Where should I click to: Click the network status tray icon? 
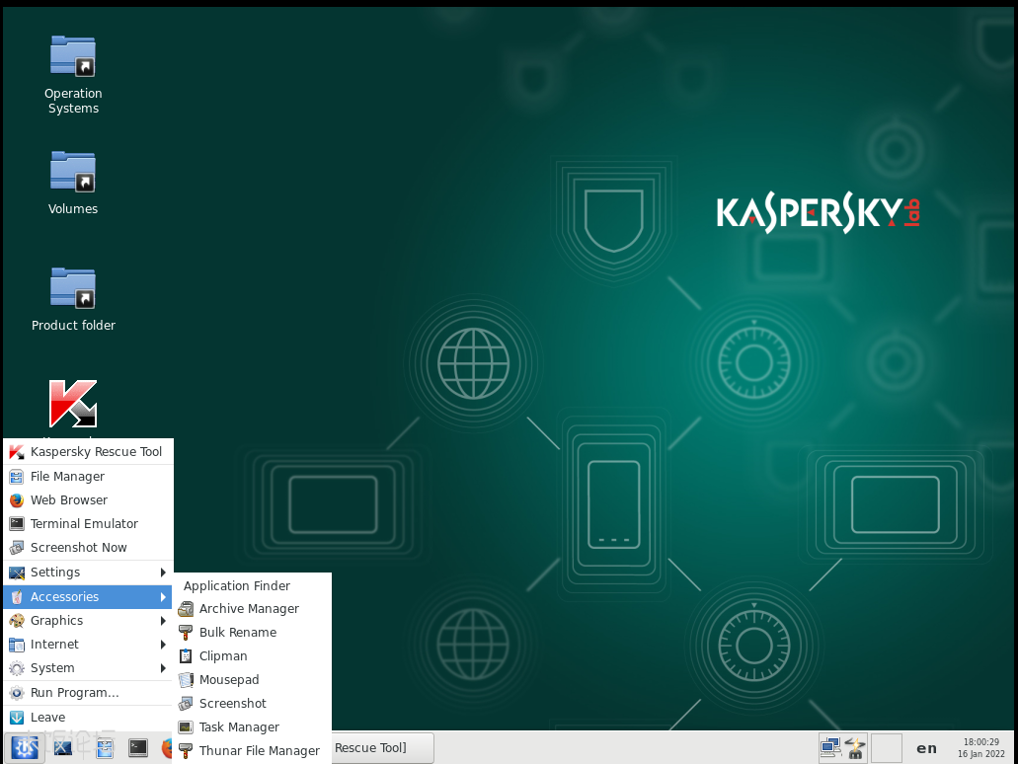click(830, 747)
